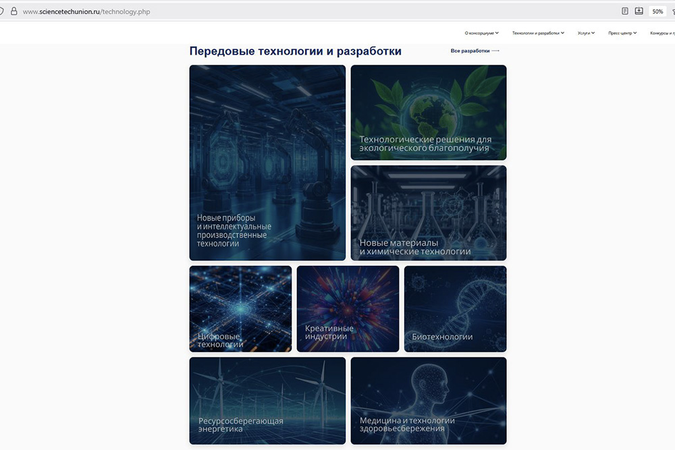Click the site security padlock icon

[13, 11]
